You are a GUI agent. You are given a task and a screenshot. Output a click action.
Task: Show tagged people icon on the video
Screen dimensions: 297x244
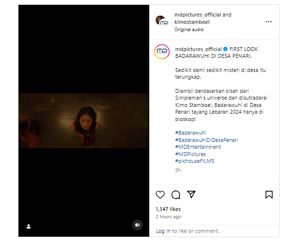29,227
